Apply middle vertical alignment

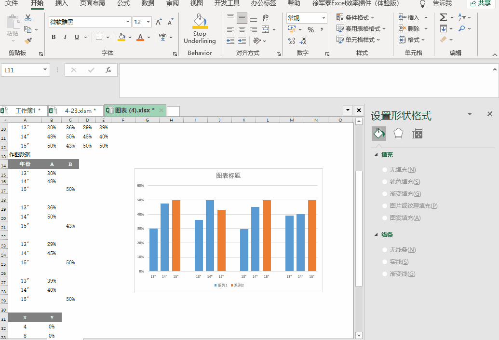coord(242,18)
